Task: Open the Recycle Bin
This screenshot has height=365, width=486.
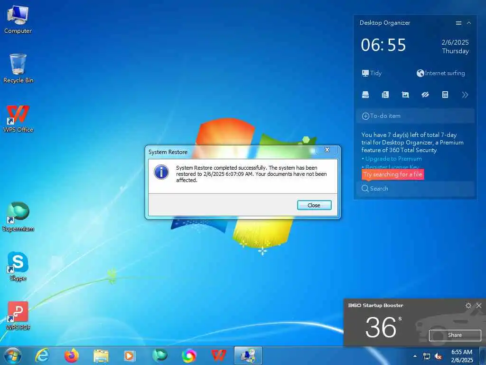Action: point(18,68)
